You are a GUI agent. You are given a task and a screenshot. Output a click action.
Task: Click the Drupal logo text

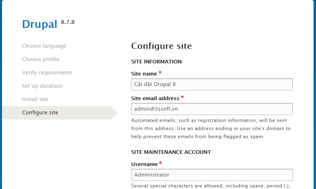click(40, 25)
